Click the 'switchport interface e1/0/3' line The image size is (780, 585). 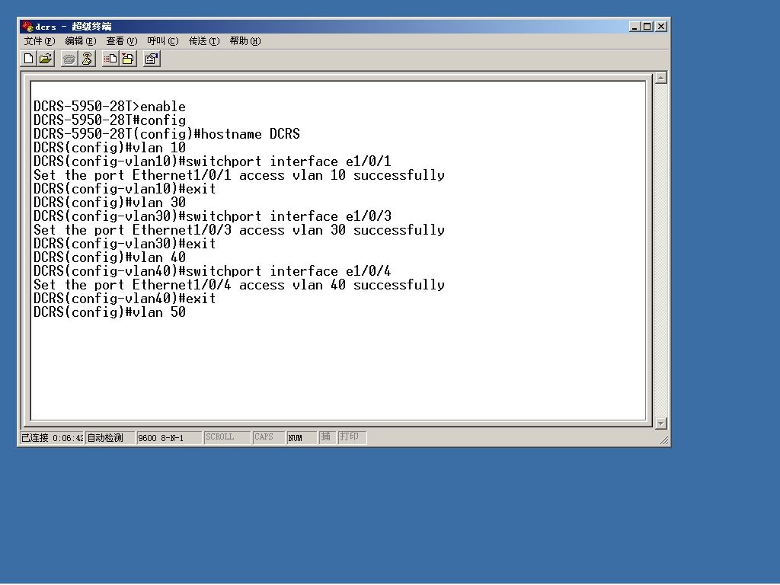213,216
